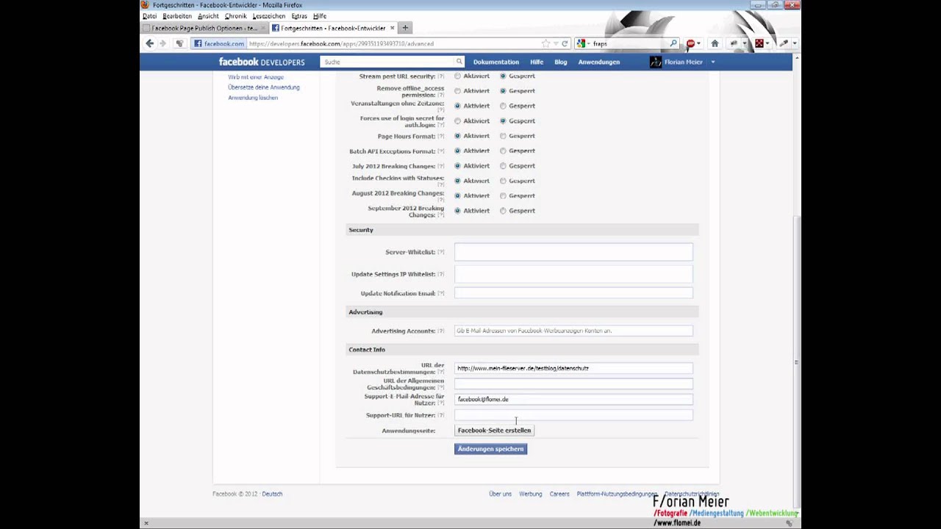Viewport: 941px width, 529px height.
Task: Set August 2012 Breaking Changes to Gesperrt
Action: coord(503,195)
